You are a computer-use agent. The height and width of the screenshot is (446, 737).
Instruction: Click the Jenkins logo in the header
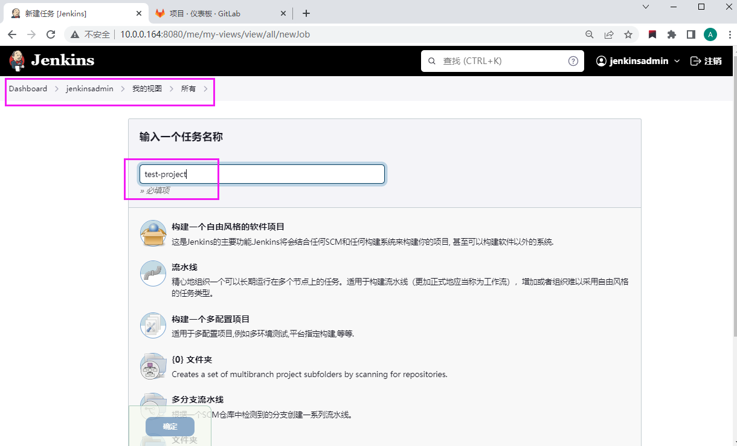point(52,60)
